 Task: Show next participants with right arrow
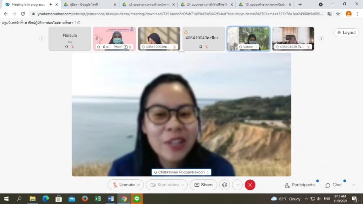(321, 39)
